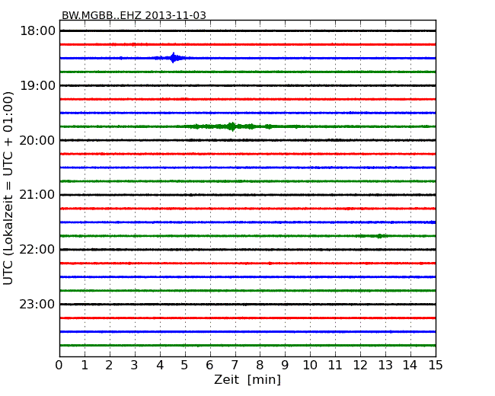Click the plot title BW.MGBB..EHZ 2013-11-03
The width and height of the screenshot is (495, 396).
133,15
